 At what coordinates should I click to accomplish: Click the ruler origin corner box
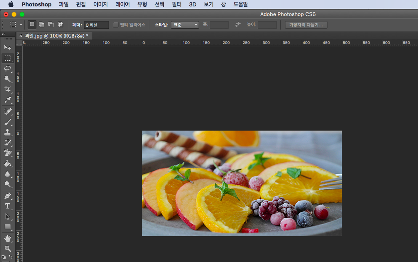[19, 43]
